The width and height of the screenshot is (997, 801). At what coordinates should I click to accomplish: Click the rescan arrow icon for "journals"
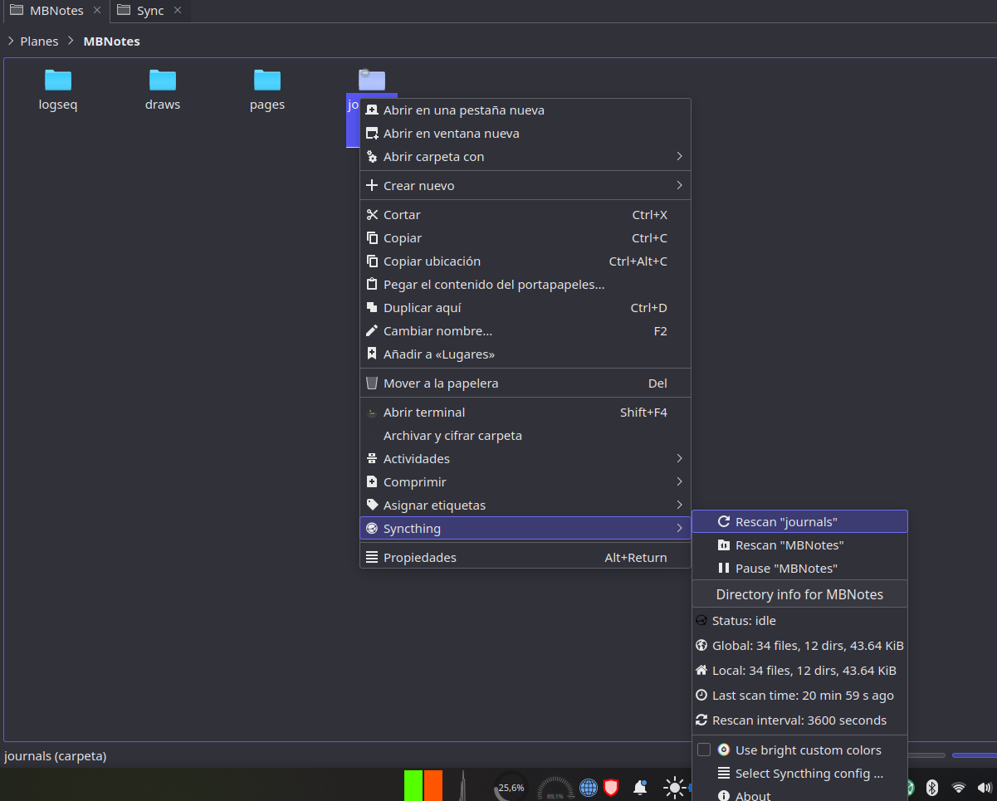(724, 522)
